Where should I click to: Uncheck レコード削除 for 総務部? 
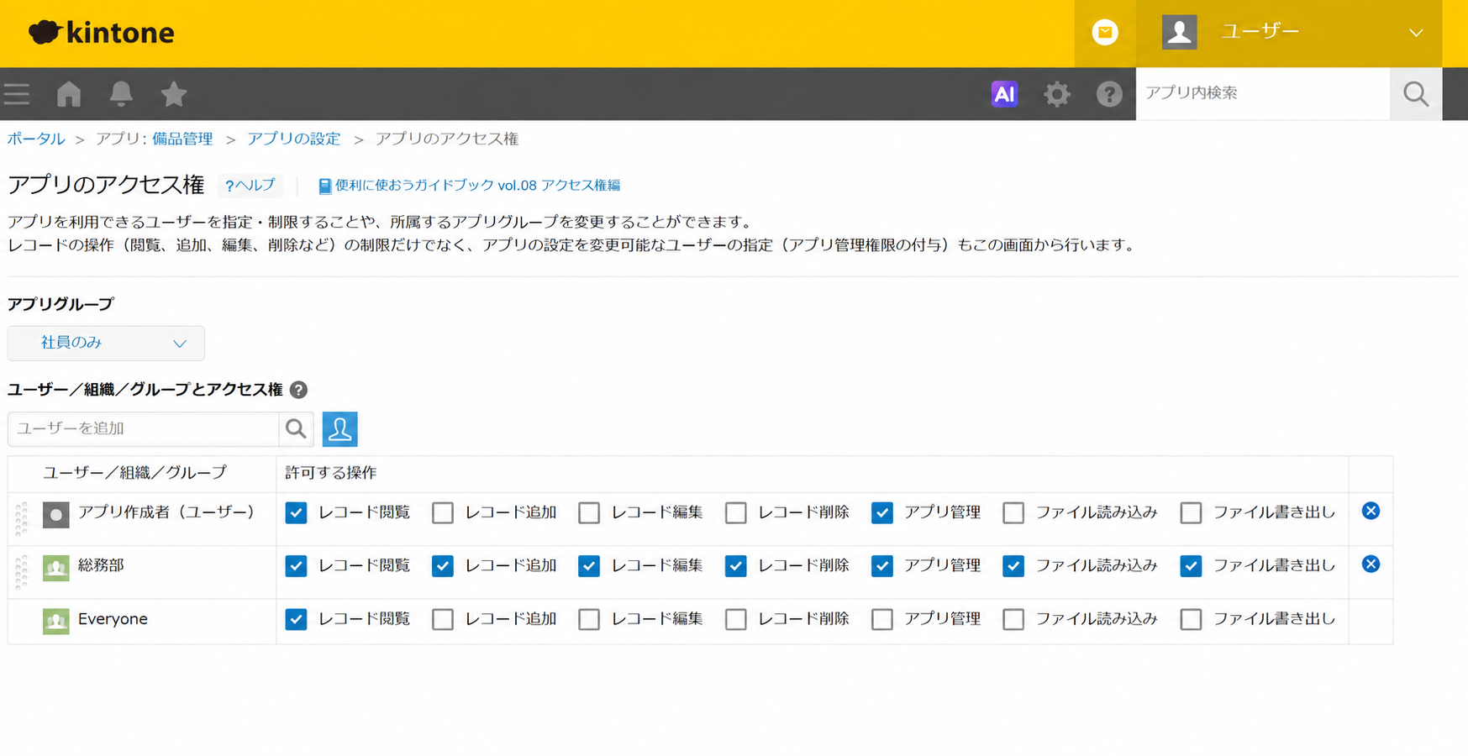coord(735,566)
